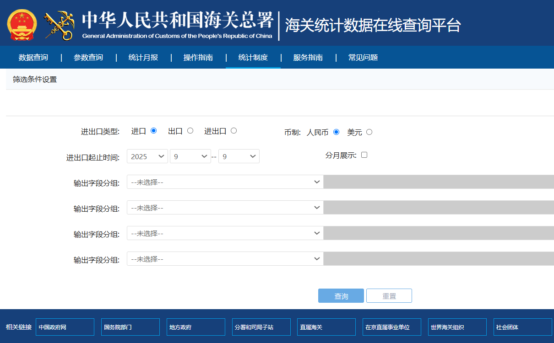Image resolution: width=554 pixels, height=343 pixels.
Task: Click the 重置 button
Action: coord(389,296)
